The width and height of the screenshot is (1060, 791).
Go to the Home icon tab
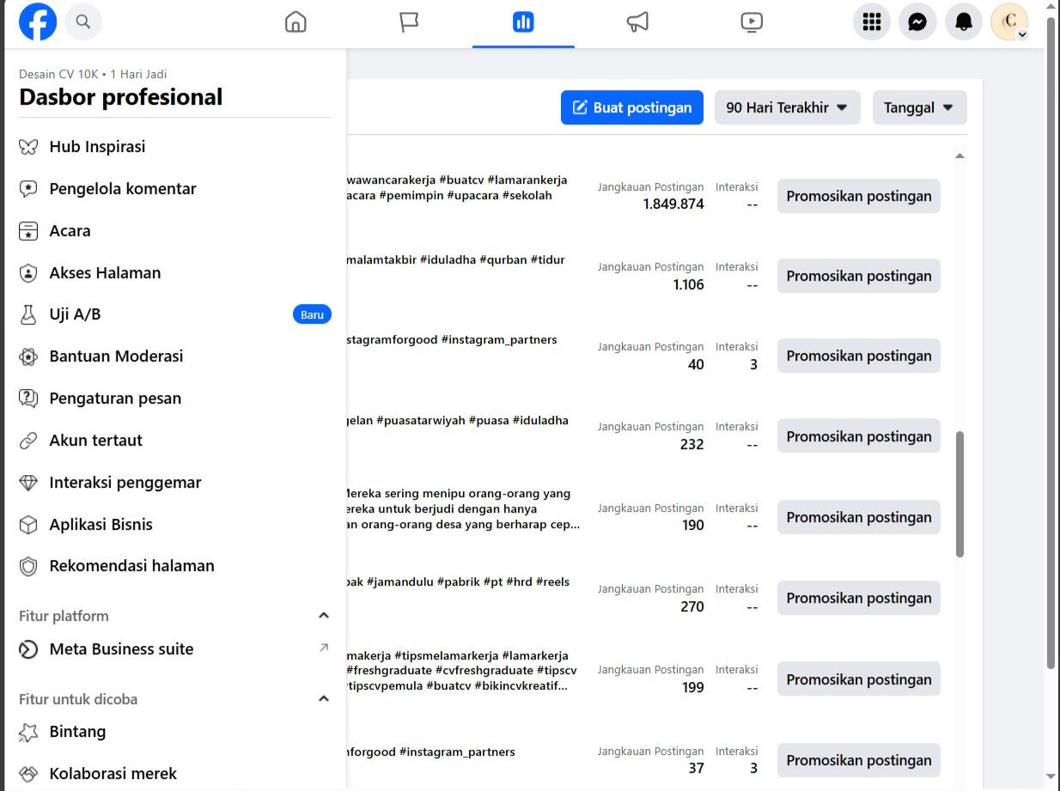pos(295,22)
